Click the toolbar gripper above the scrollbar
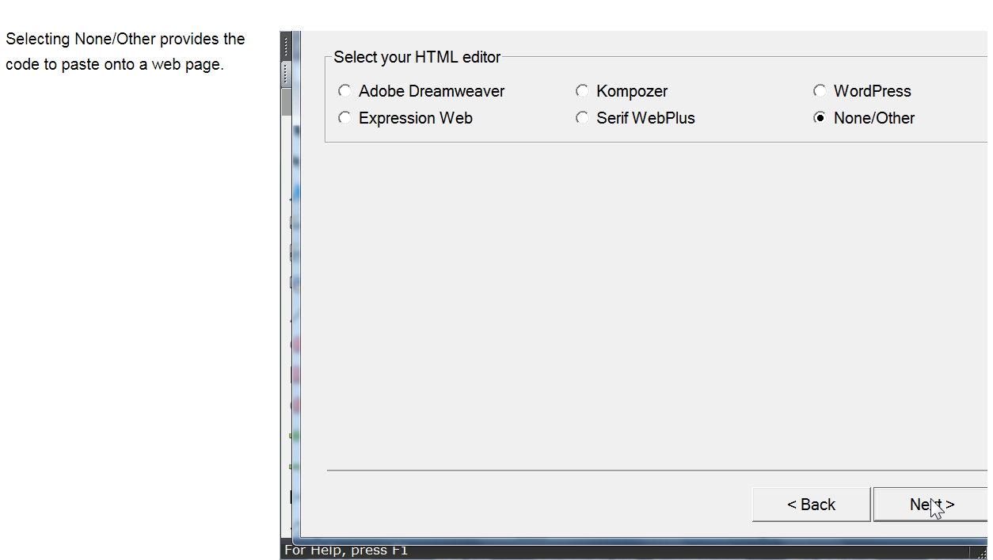This screenshot has width=993, height=560. pos(286,73)
